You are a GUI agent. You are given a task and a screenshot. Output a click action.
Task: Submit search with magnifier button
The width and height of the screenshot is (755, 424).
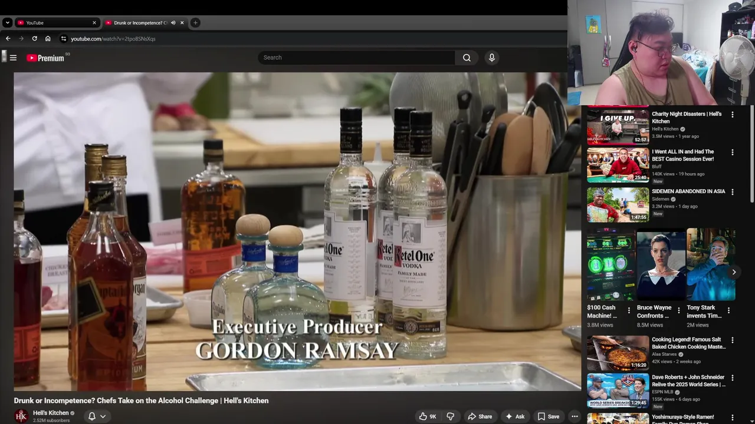click(x=467, y=58)
